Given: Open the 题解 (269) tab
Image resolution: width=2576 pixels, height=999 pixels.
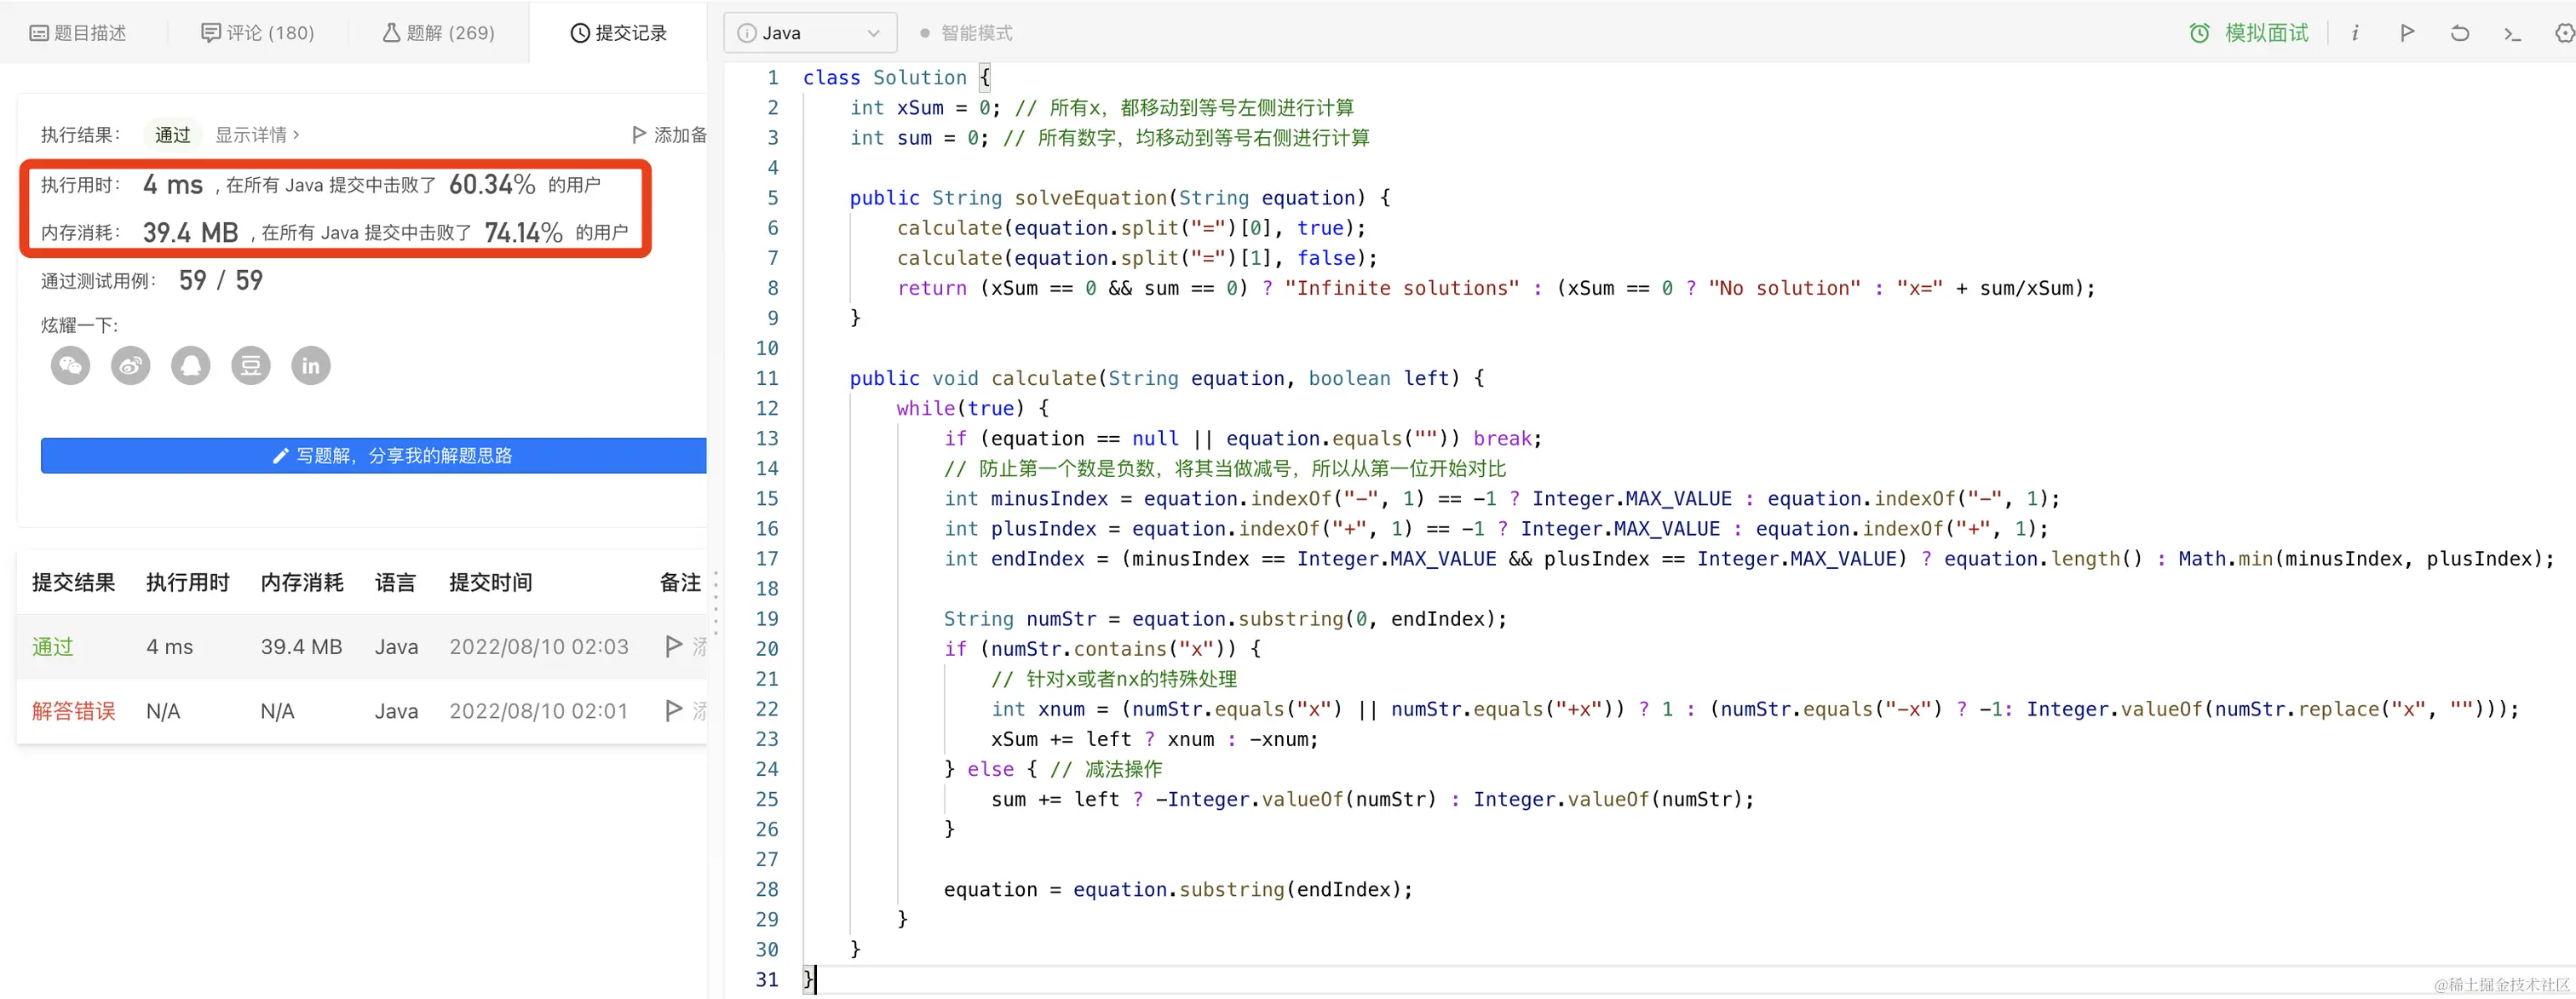Looking at the screenshot, I should [x=438, y=33].
